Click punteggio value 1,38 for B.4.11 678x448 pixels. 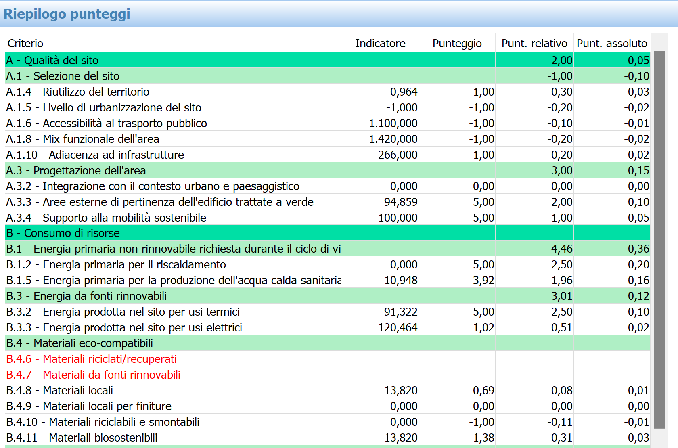pyautogui.click(x=483, y=438)
